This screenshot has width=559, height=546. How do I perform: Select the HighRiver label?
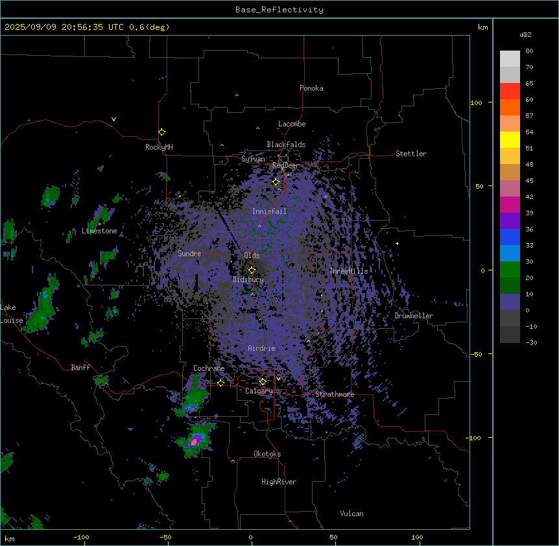(x=279, y=482)
